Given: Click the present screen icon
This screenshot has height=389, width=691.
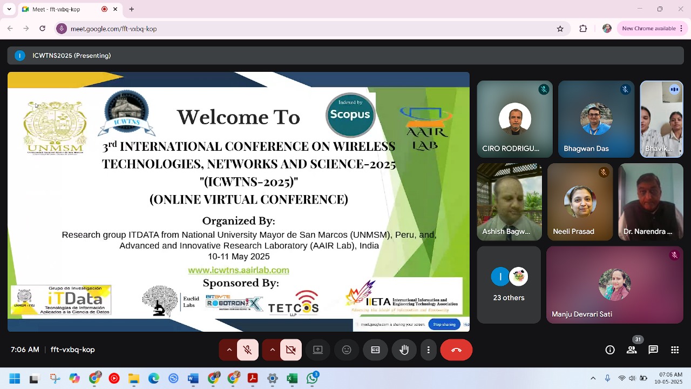Looking at the screenshot, I should point(318,350).
